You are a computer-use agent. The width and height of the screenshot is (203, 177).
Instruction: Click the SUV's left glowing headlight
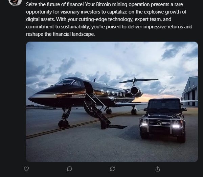(x=144, y=123)
